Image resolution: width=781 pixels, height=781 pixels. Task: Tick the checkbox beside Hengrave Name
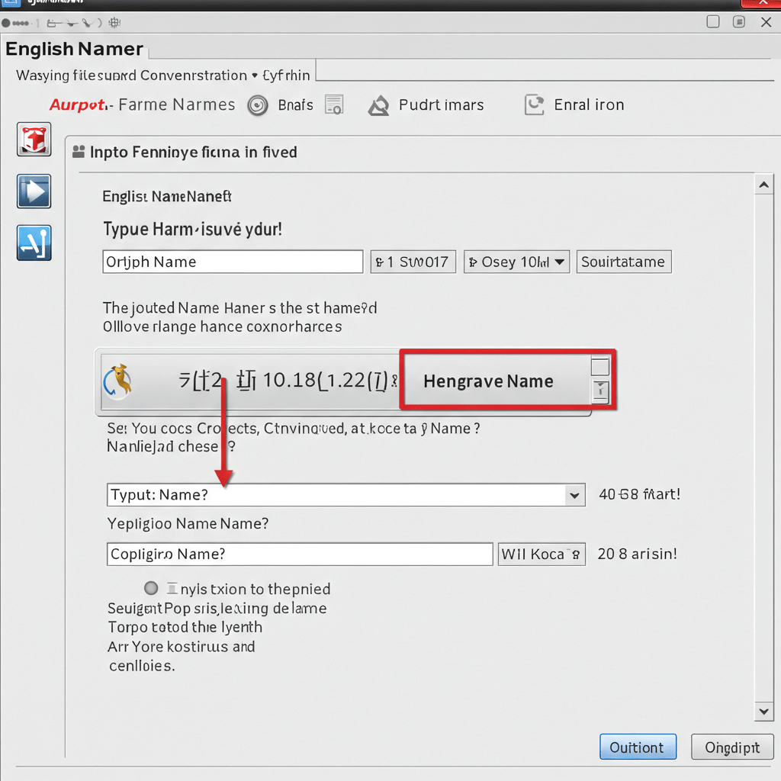600,366
